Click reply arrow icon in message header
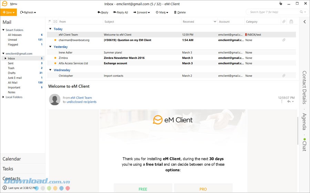The image size is (310, 193). [289, 101]
